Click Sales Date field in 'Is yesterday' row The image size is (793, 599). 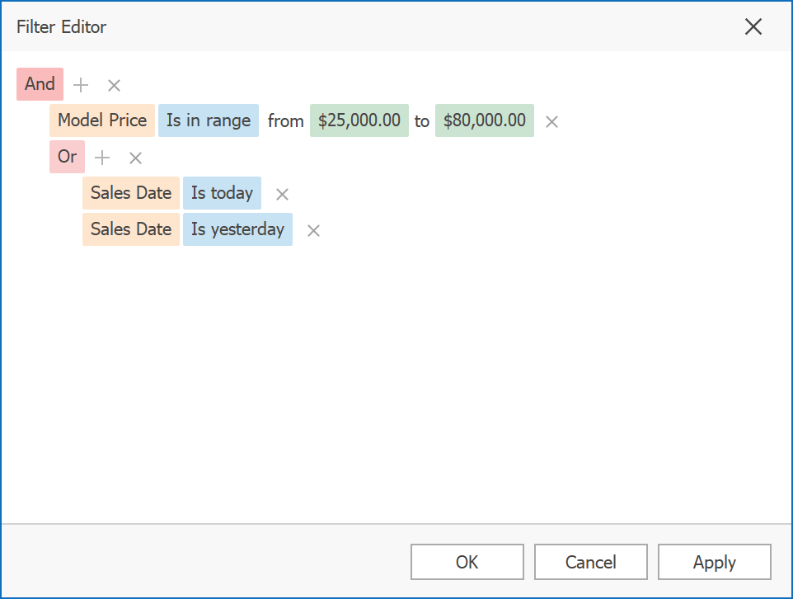131,229
